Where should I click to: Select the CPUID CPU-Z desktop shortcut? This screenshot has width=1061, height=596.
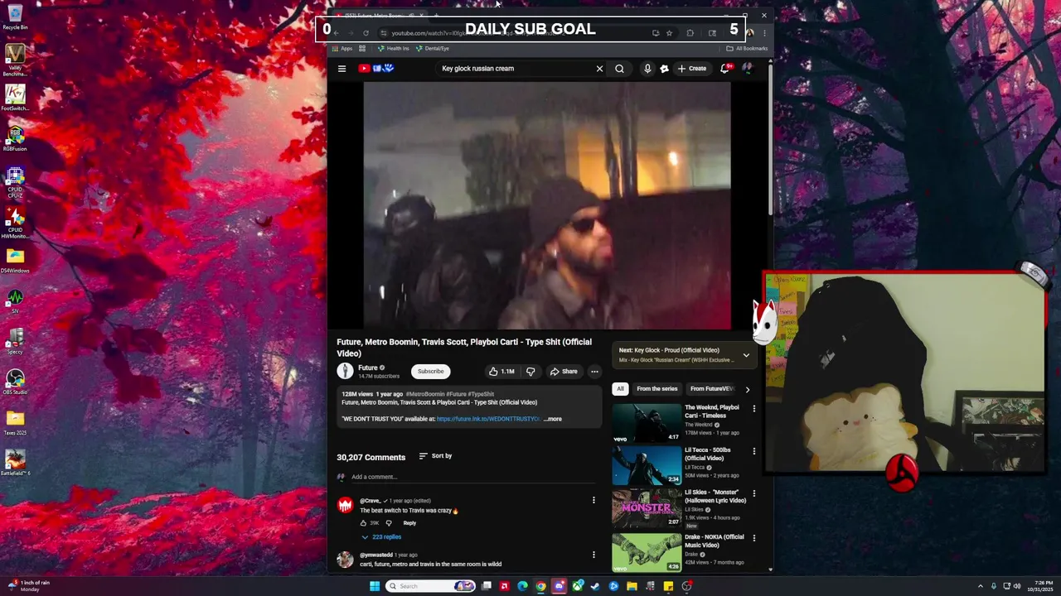(15, 180)
